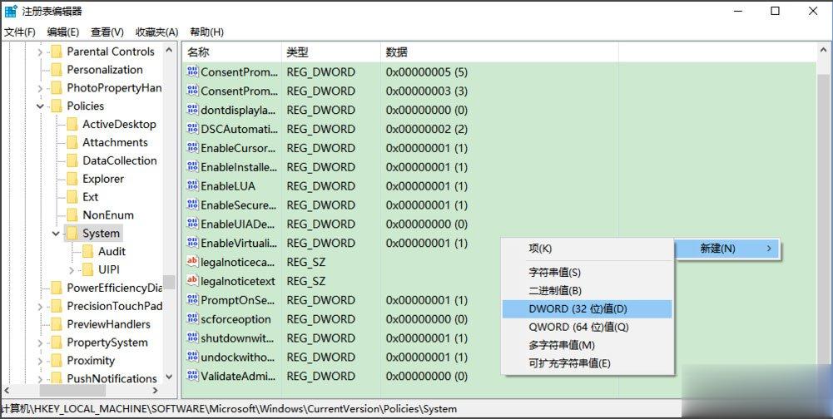833x419 pixels.
Task: Expand the UIPI tree node
Action: tap(72, 270)
